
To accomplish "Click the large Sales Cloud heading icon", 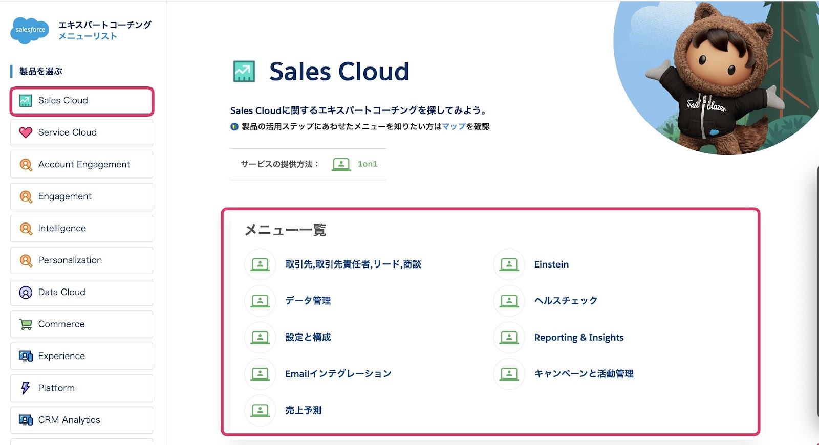I will pos(244,72).
